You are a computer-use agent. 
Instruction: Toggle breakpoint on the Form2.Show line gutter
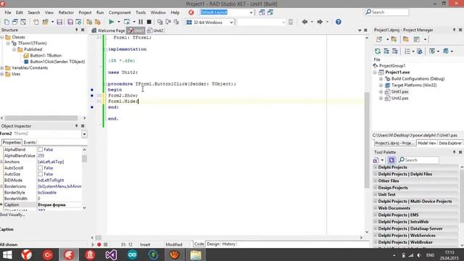click(x=92, y=96)
